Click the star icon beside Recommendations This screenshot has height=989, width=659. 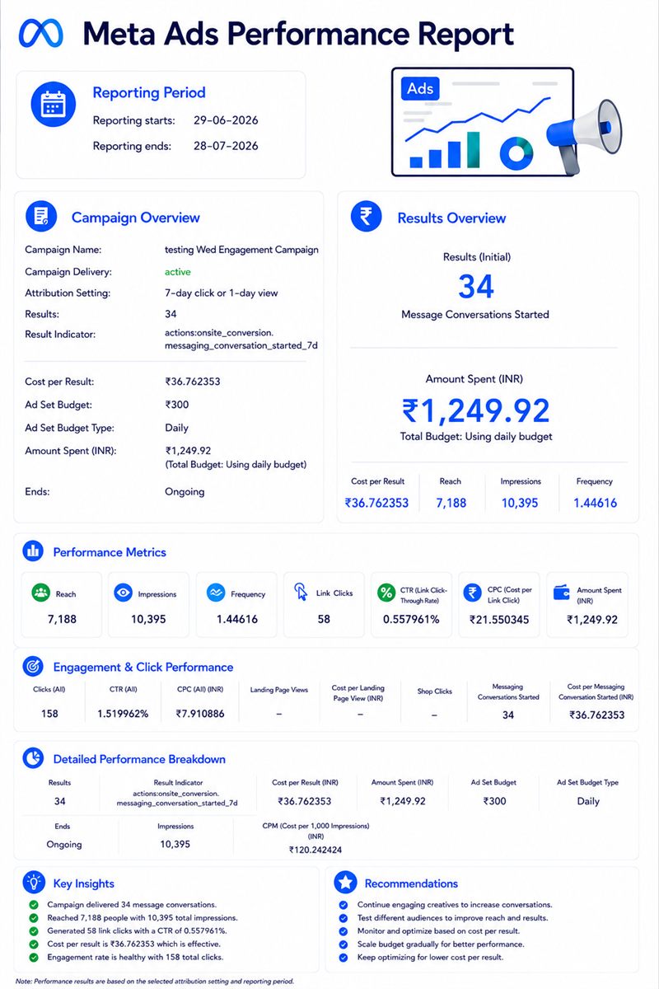[x=345, y=883]
